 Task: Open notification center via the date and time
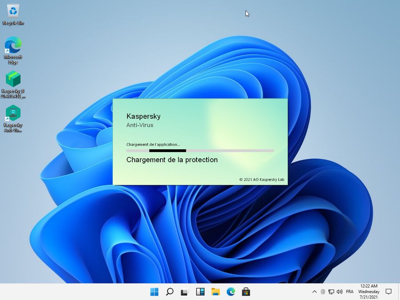(x=368, y=292)
